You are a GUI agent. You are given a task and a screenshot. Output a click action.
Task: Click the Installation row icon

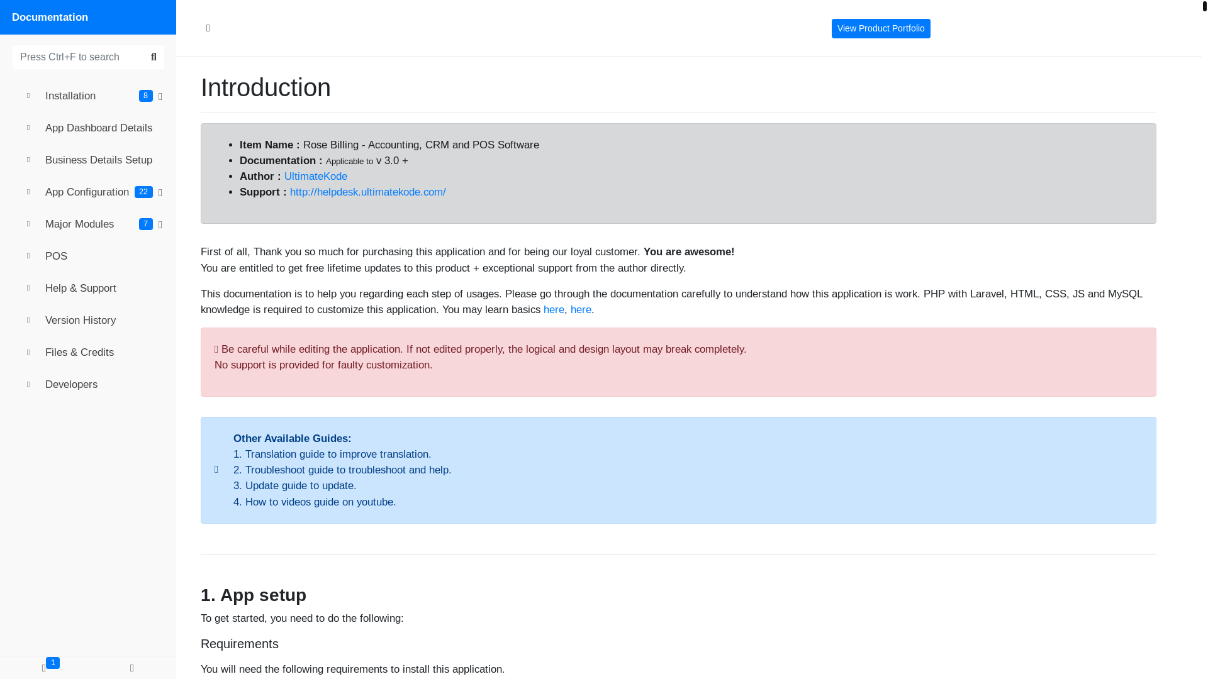[x=28, y=96]
